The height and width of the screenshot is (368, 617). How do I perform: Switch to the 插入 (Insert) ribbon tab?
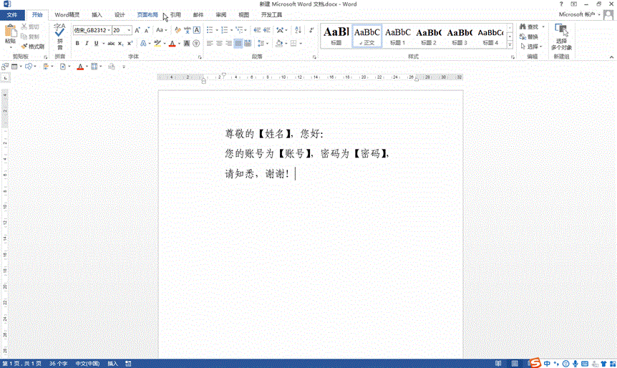point(97,14)
